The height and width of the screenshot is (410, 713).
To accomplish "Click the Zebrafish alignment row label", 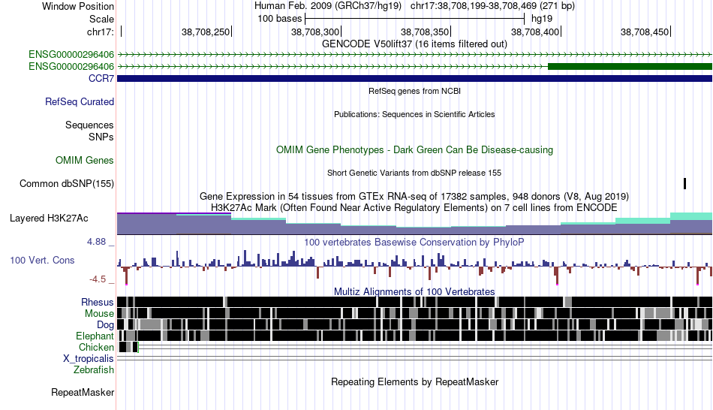I will (x=94, y=369).
